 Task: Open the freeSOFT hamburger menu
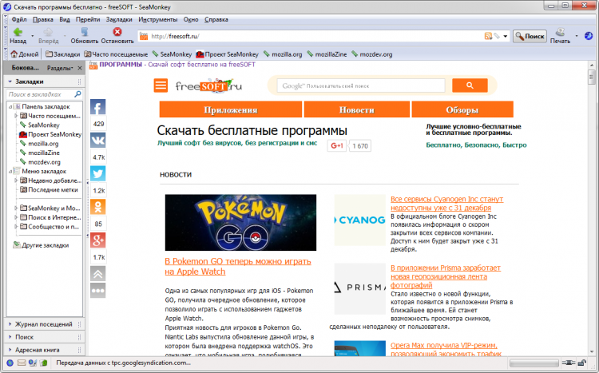click(161, 85)
